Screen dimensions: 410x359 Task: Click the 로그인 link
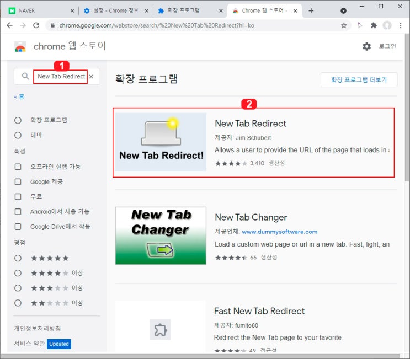(387, 46)
